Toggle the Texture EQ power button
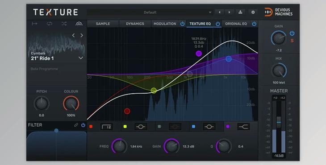326x165 pixels. click(x=217, y=24)
